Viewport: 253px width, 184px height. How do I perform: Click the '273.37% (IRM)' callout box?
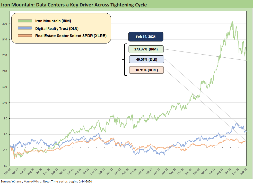(146, 49)
